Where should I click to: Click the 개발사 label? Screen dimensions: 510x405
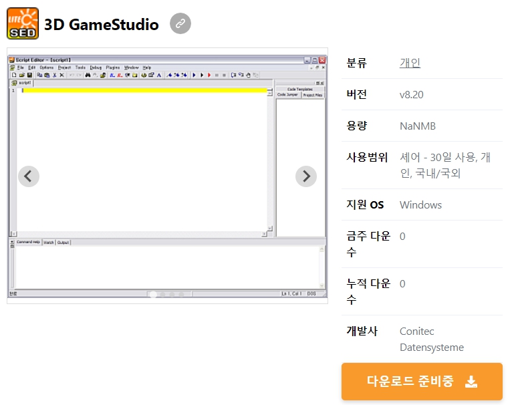(362, 331)
